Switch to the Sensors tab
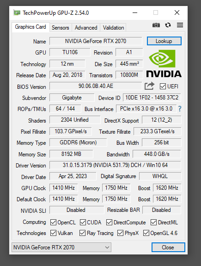The height and width of the screenshot is (266, 201). (x=61, y=28)
